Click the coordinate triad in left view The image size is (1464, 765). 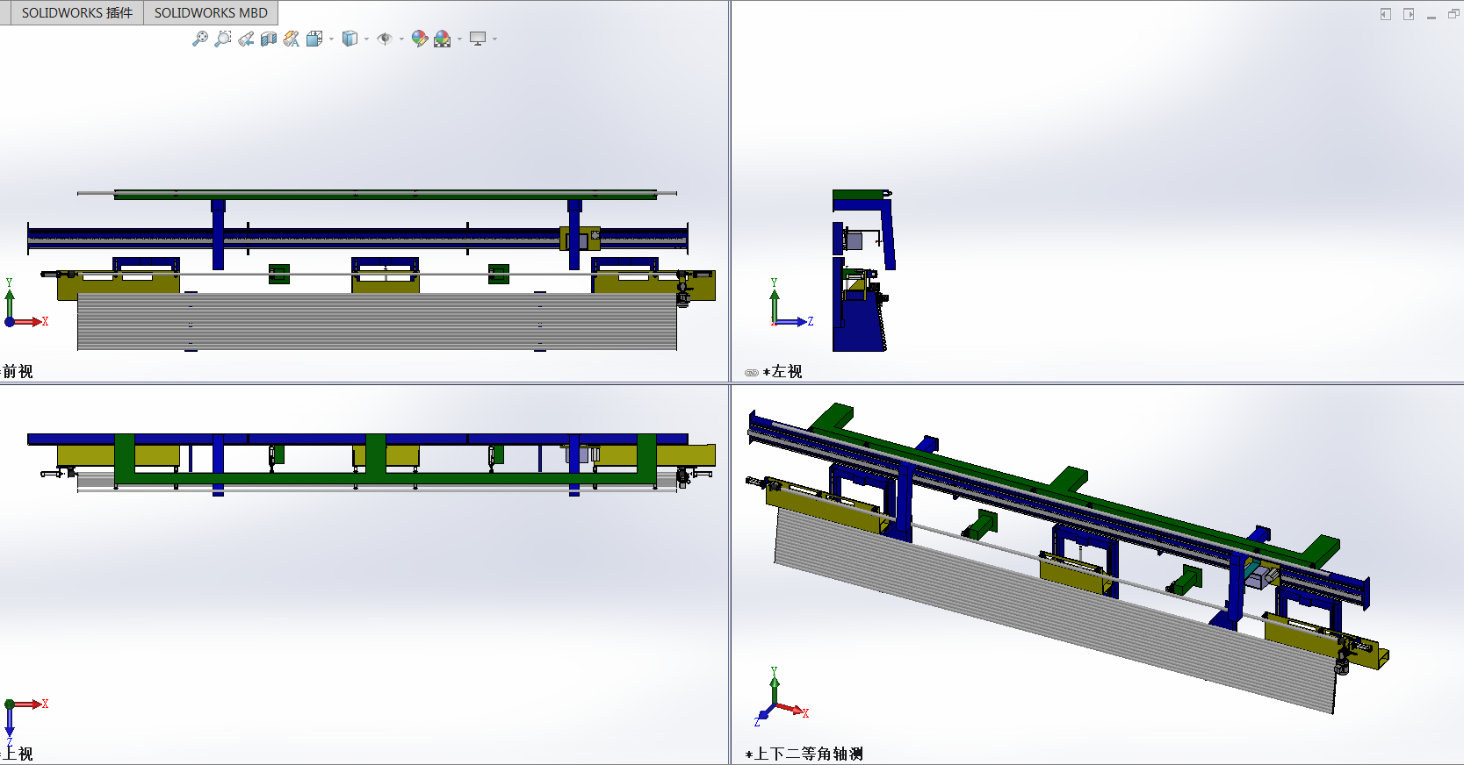click(791, 303)
